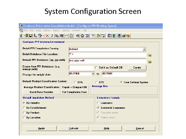186x139 pixels.
Task: Click Excel Data Transfer button
Action: (x=42, y=92)
